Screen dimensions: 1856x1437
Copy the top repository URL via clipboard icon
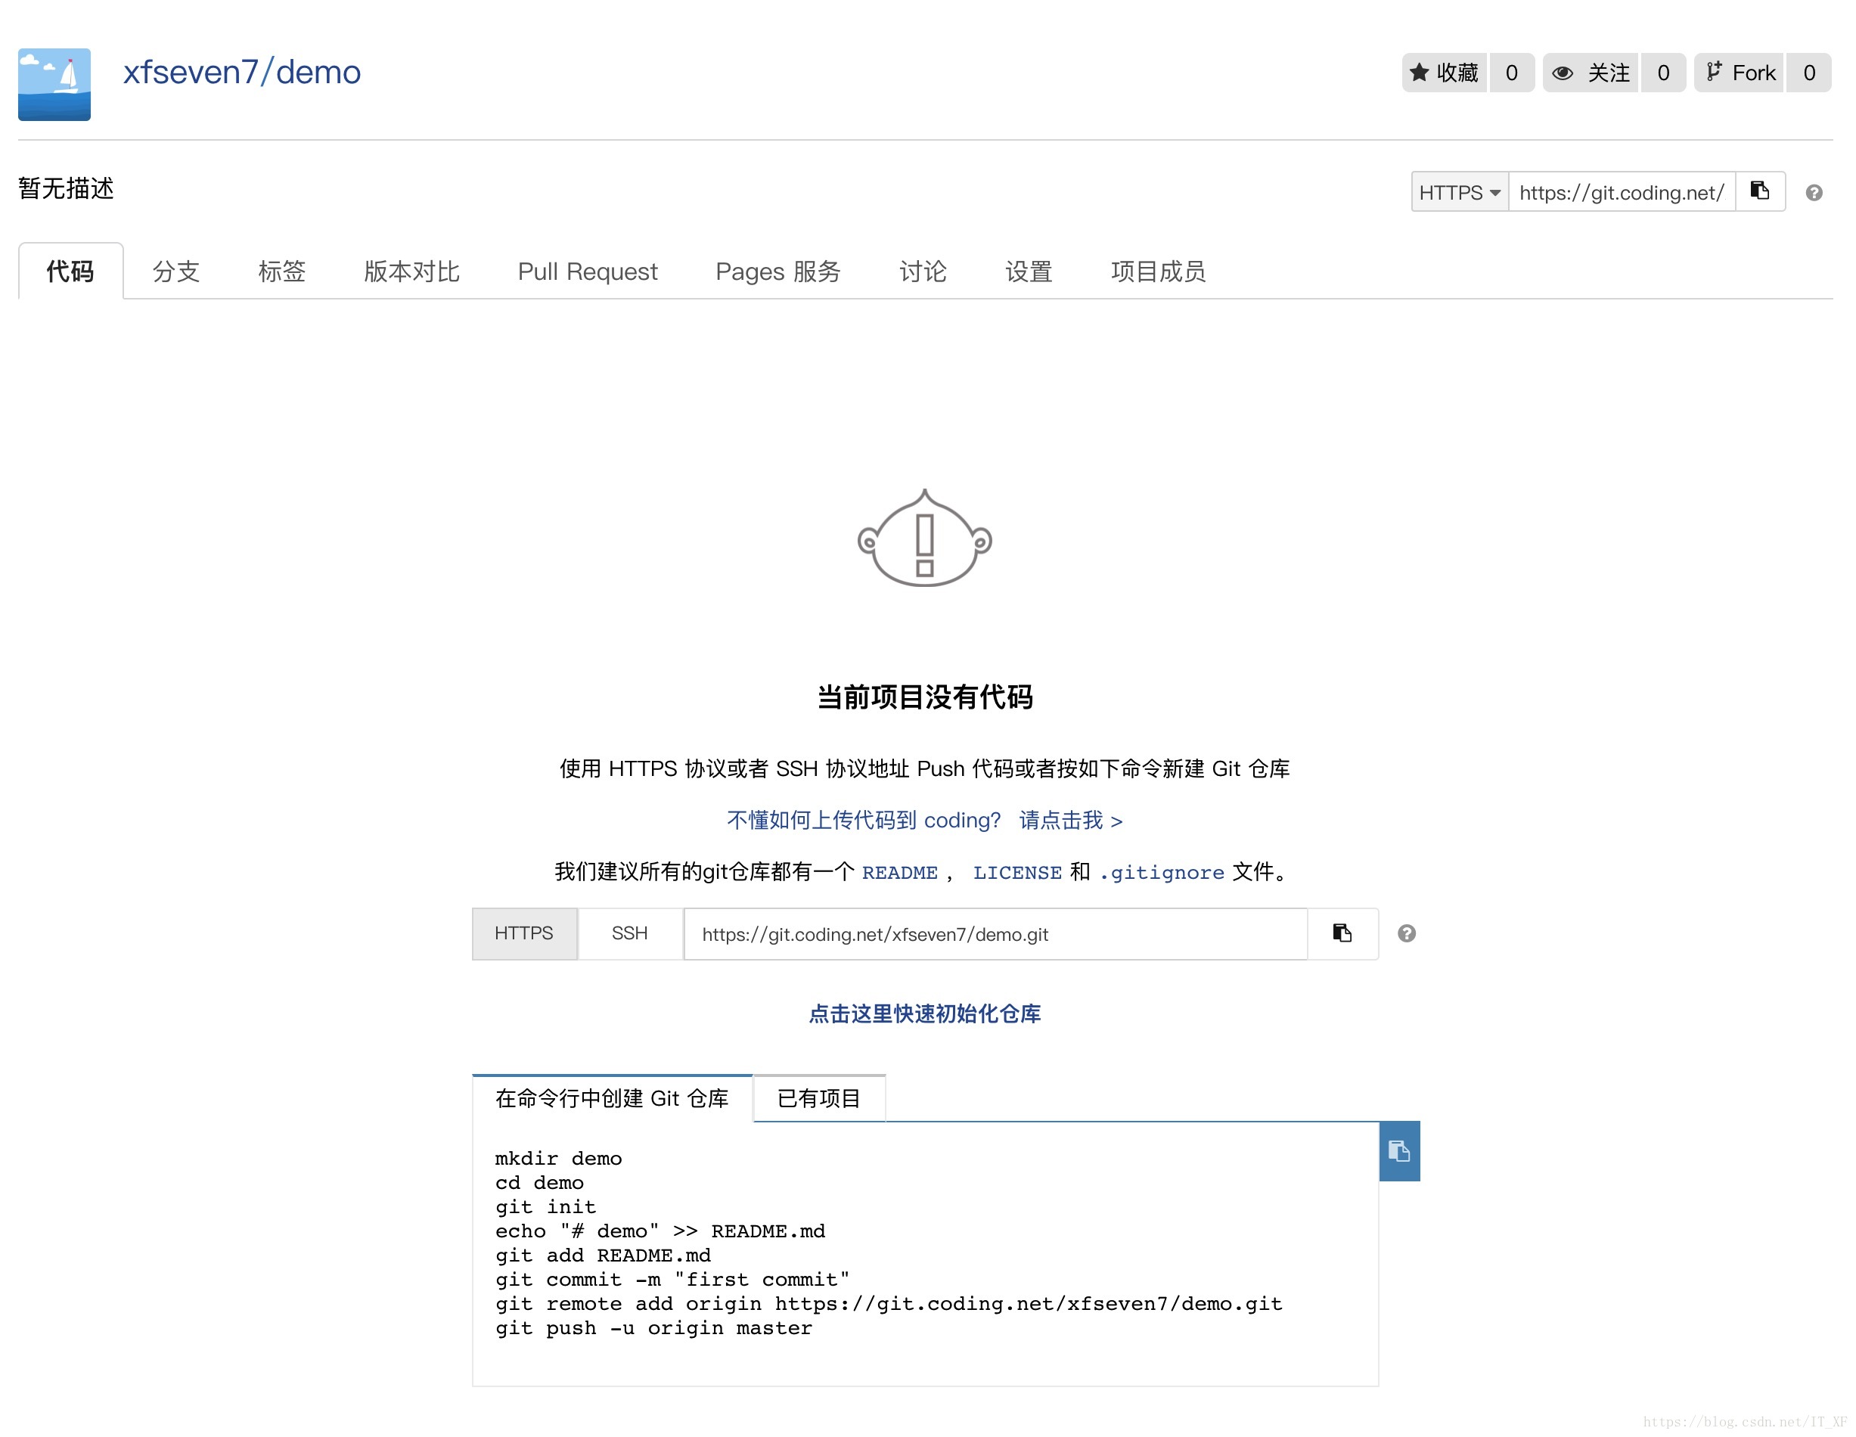click(x=1760, y=191)
